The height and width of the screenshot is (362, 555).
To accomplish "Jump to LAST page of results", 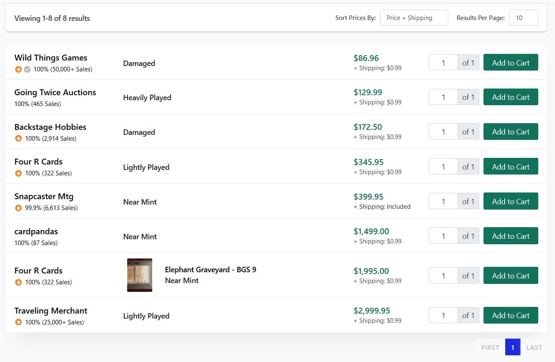I will click(534, 347).
